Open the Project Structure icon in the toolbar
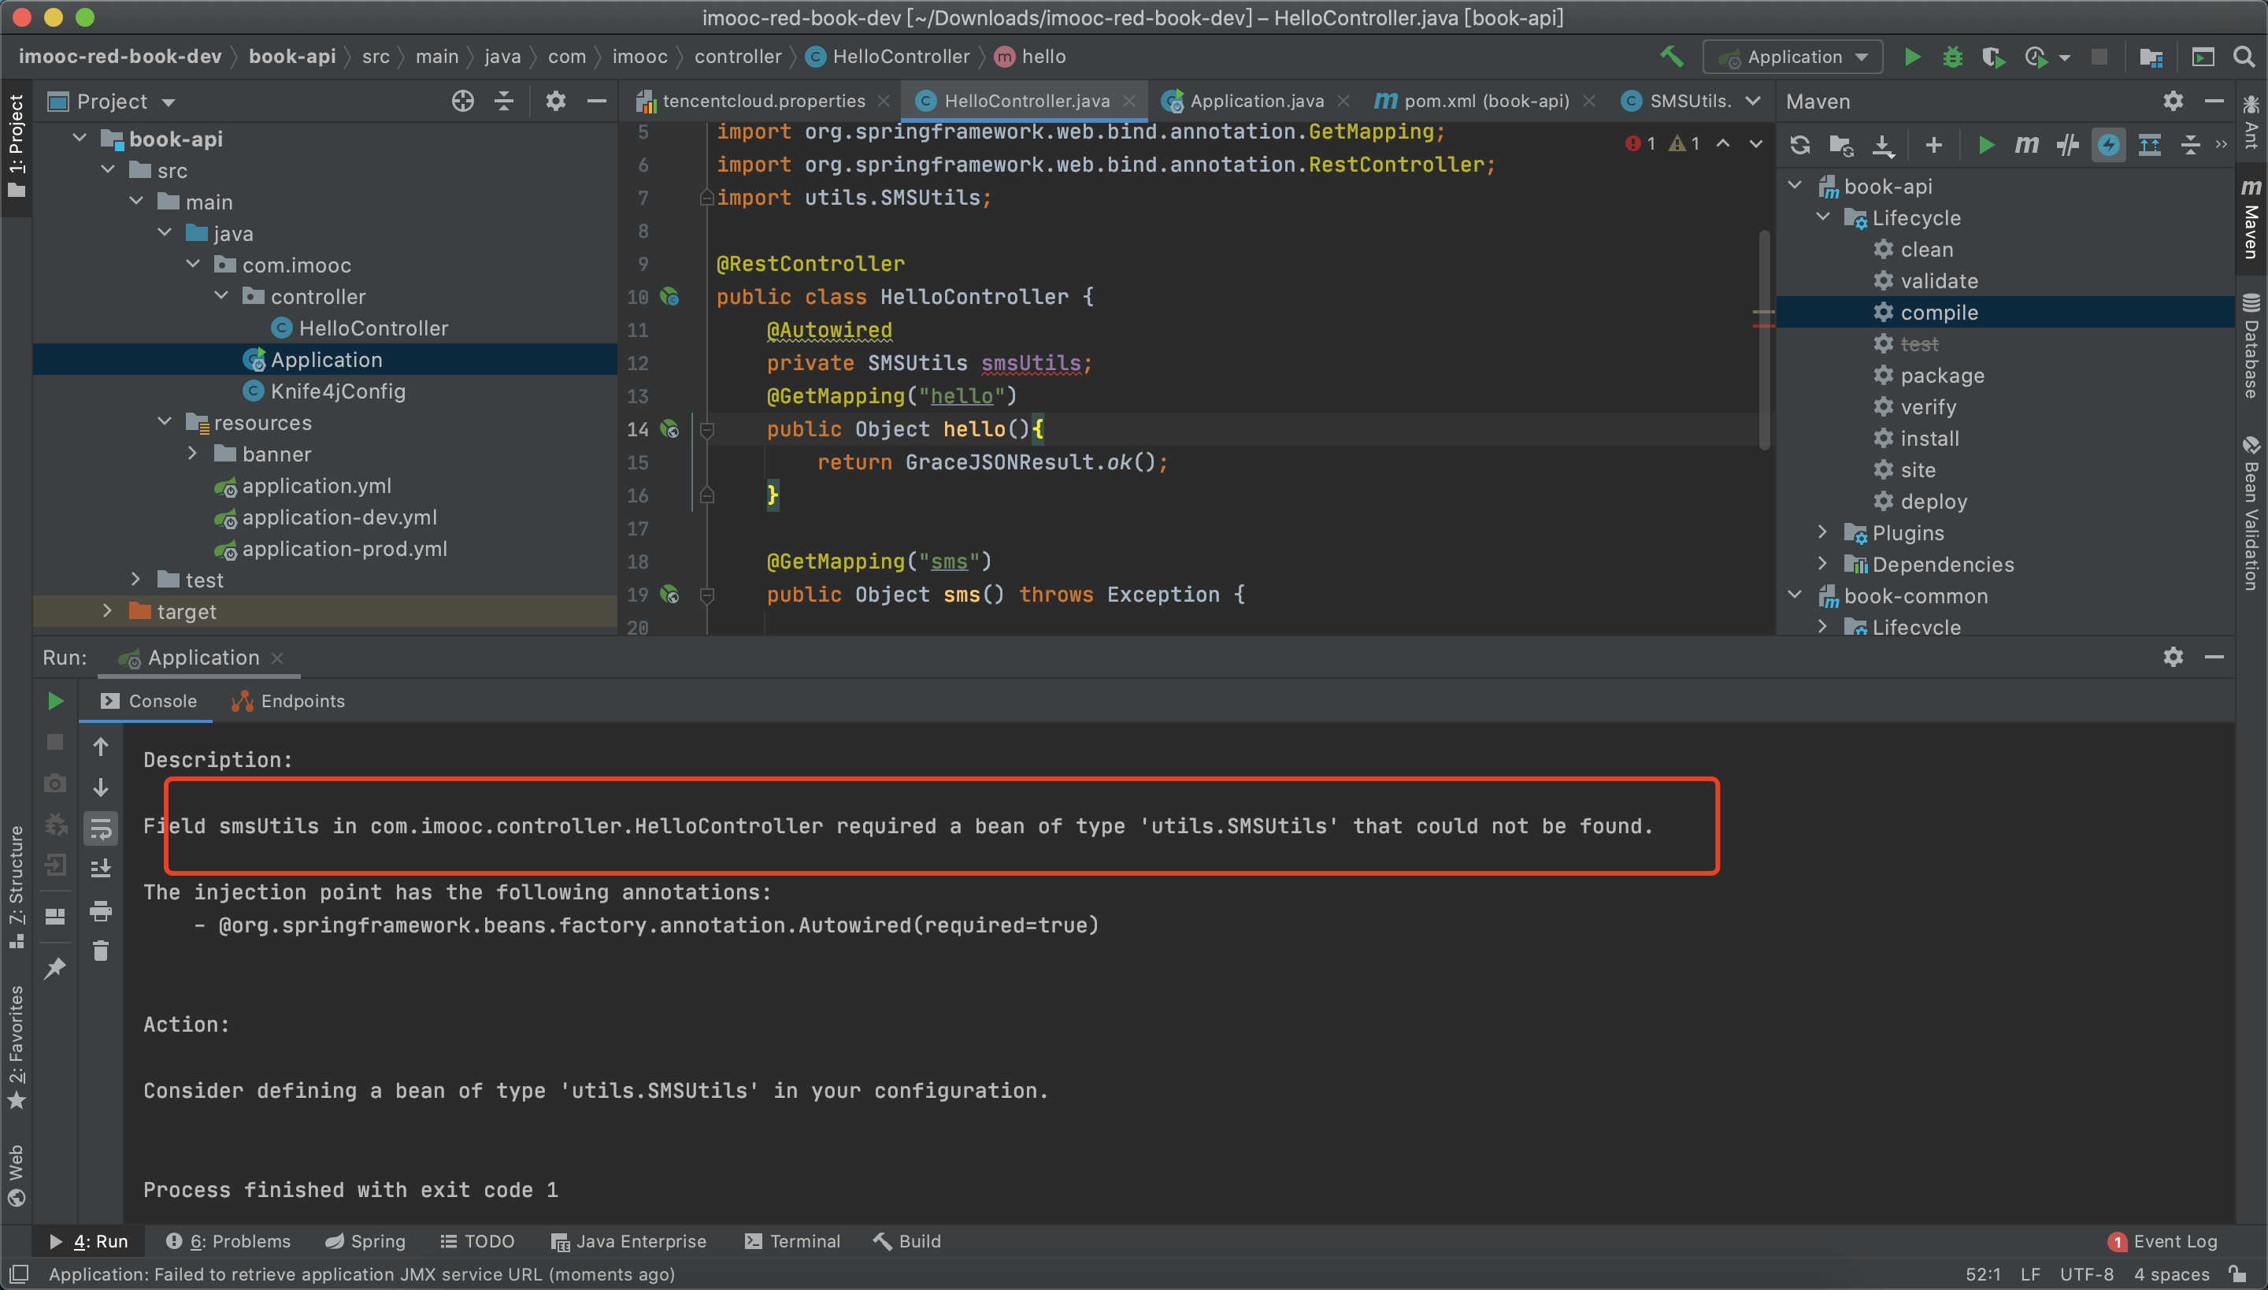The width and height of the screenshot is (2268, 1290). click(2150, 57)
